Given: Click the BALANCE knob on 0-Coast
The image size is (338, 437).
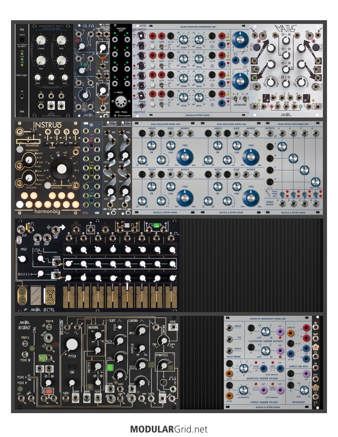Looking at the screenshot, I should (164, 340).
